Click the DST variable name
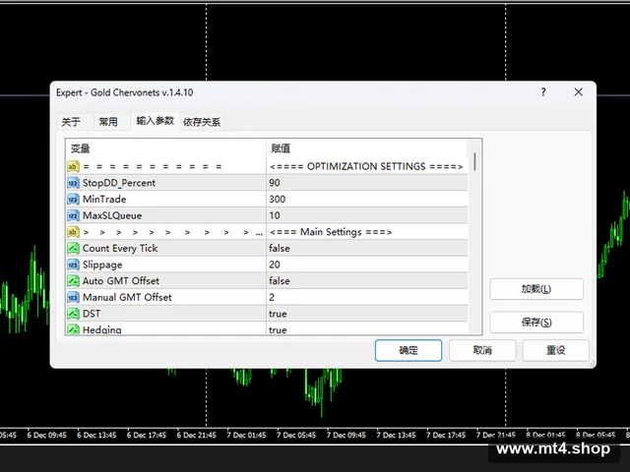The height and width of the screenshot is (472, 630). [x=92, y=314]
